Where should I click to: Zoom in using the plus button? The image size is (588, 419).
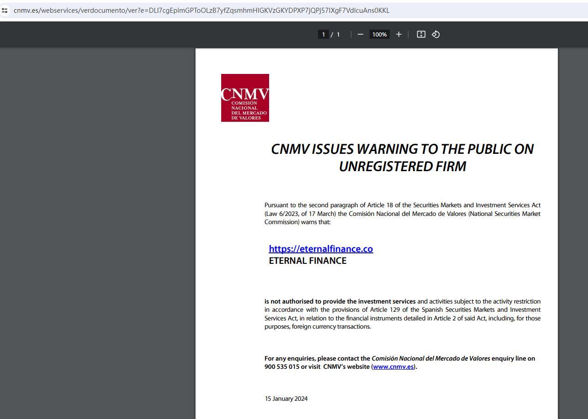[x=398, y=34]
